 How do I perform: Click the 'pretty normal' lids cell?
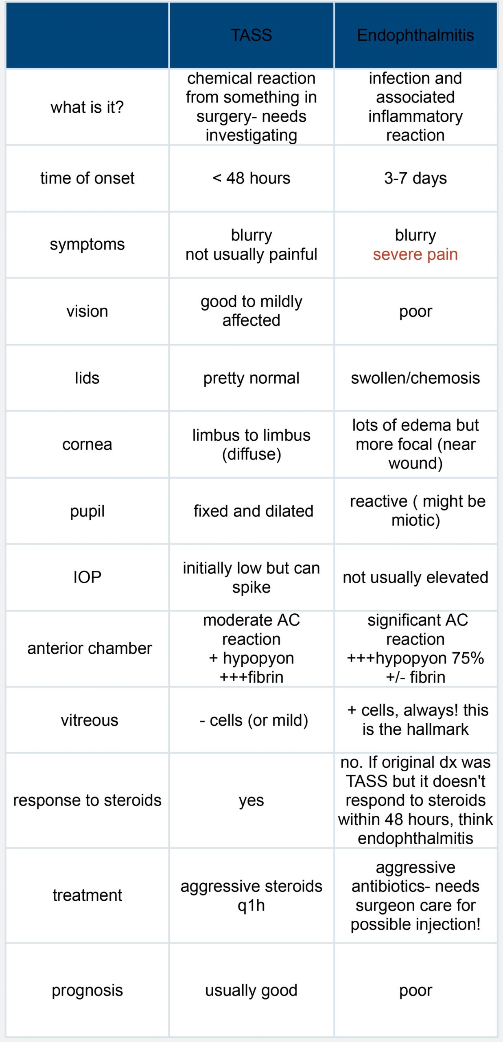point(251,378)
